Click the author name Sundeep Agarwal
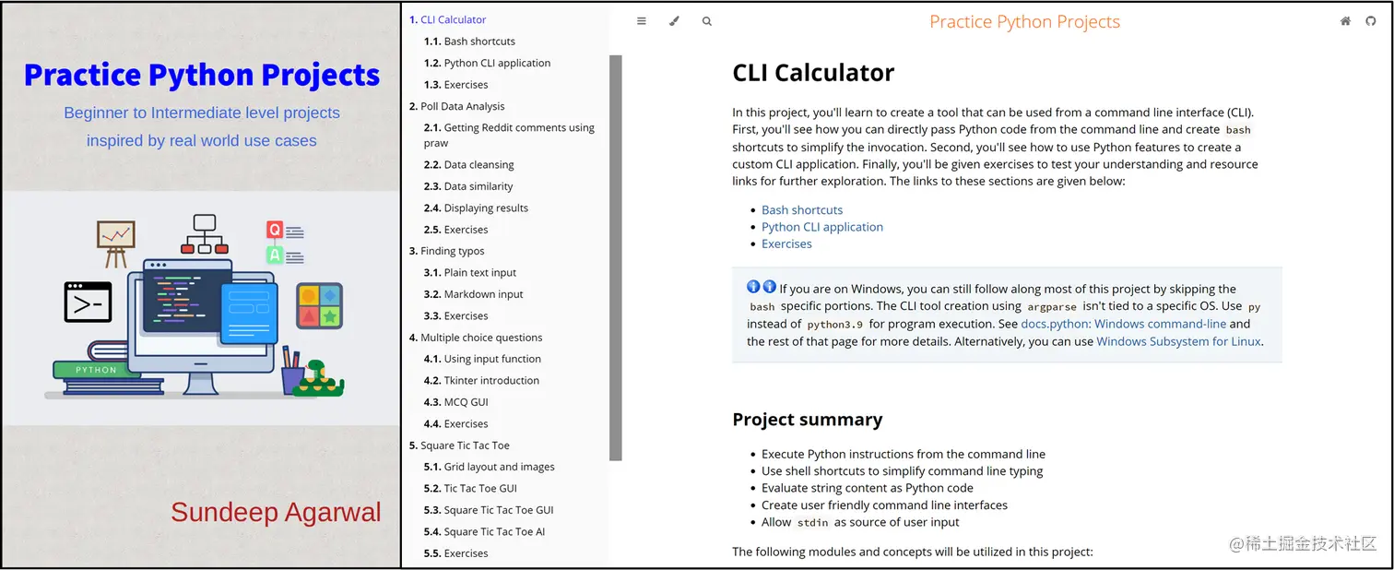This screenshot has height=570, width=1394. tap(276, 513)
